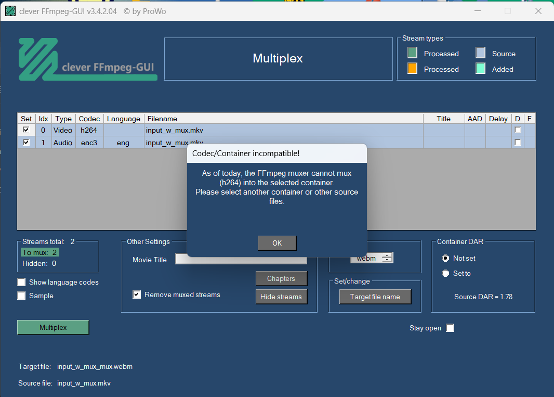Tick the Stay open checkbox
This screenshot has height=397, width=554.
(x=450, y=328)
